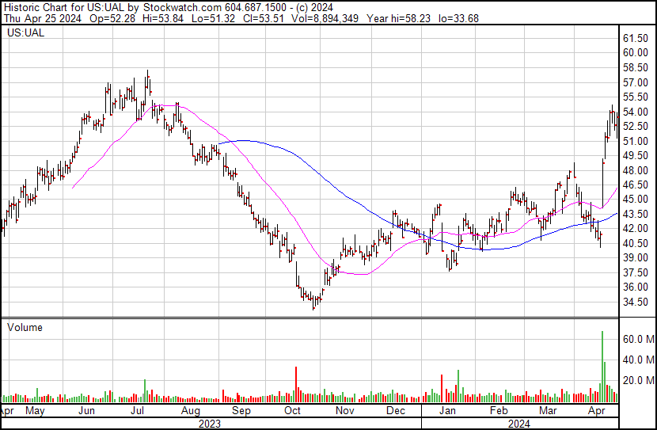
Task: Select the 'Jun' month label
Action: (x=87, y=411)
